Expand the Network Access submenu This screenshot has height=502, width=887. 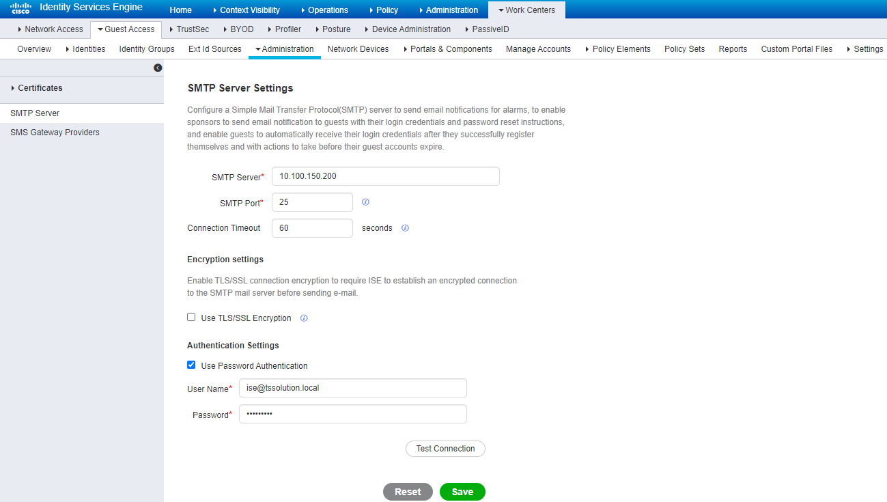(50, 29)
